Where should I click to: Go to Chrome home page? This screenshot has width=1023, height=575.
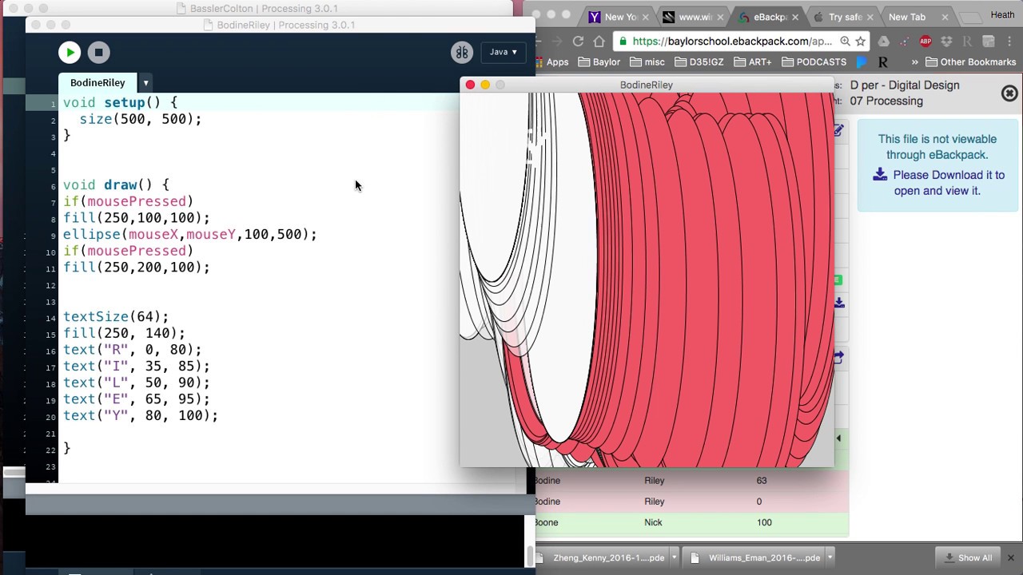click(599, 41)
